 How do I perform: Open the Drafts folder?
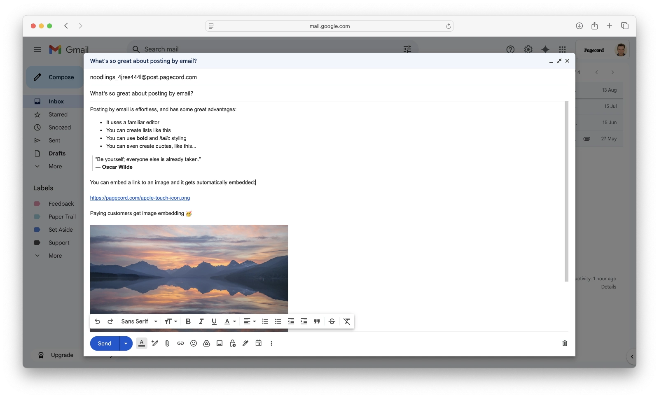pos(57,154)
